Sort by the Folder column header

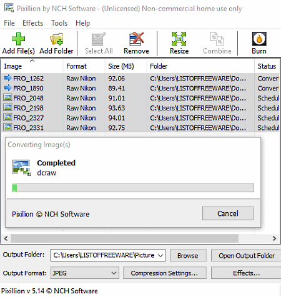coord(200,66)
